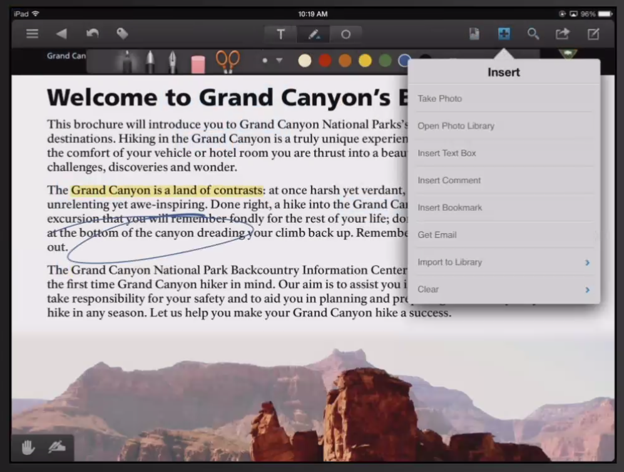
Task: Open the tag icon
Action: click(122, 34)
